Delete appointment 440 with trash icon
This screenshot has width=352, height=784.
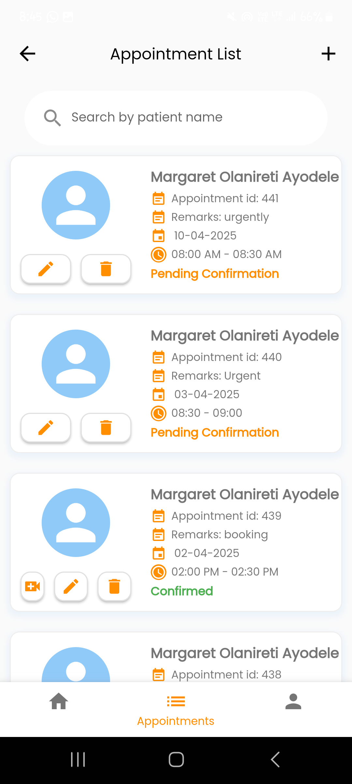[106, 428]
